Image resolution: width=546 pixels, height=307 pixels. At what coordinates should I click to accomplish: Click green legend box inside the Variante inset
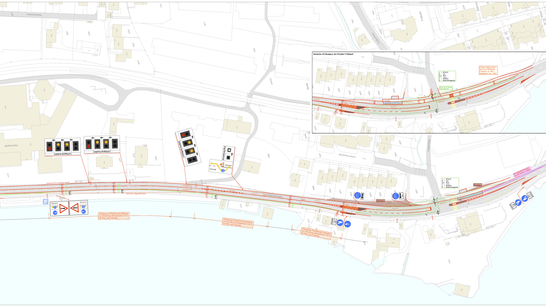pos(447,76)
